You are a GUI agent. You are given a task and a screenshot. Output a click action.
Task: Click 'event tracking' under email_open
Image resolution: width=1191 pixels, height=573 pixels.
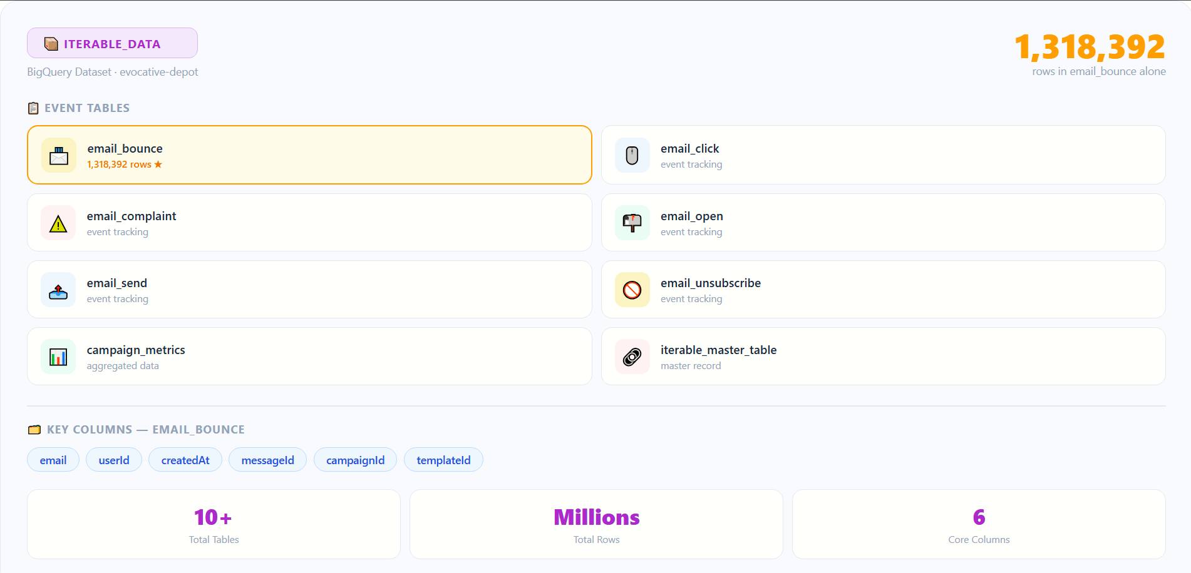pos(691,232)
